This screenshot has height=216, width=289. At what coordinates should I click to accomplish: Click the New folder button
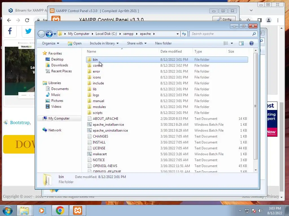[163, 43]
